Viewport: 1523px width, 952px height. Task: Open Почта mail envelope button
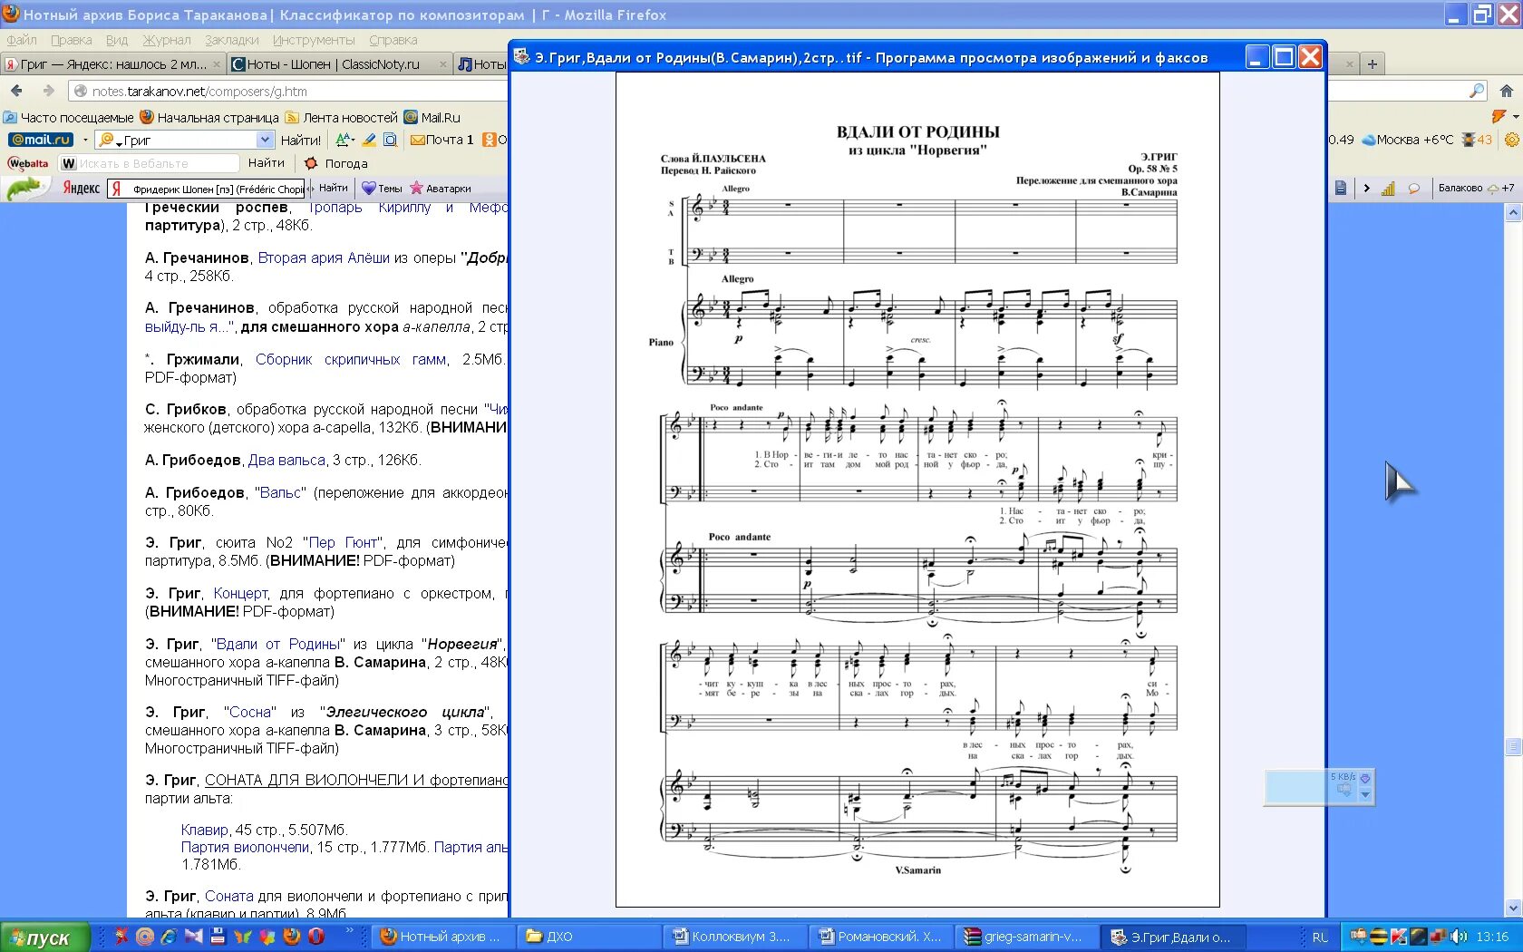[x=442, y=140]
